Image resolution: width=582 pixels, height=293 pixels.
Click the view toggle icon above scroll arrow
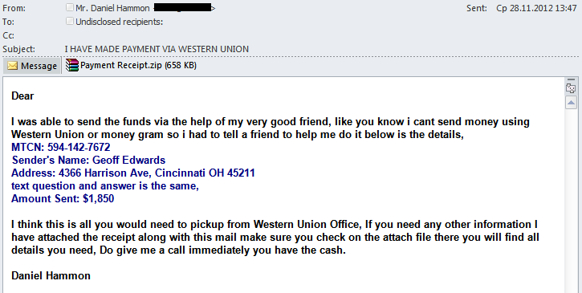[x=571, y=88]
